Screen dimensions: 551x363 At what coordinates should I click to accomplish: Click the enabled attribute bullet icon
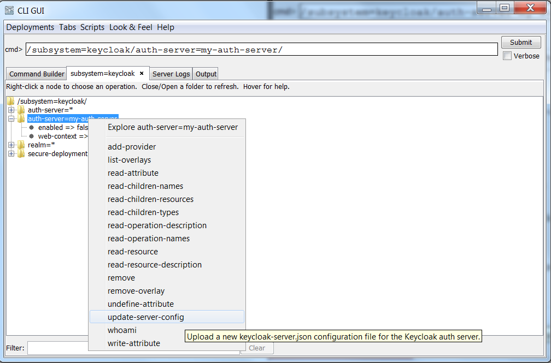32,127
